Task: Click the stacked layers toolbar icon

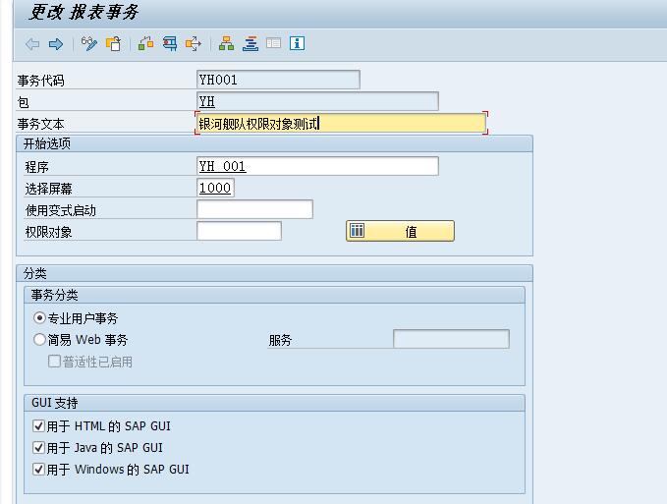Action: coord(250,44)
